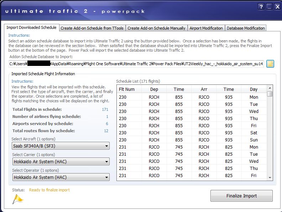Click the schedule list scroll up arrow
The image size is (282, 212).
(x=270, y=88)
